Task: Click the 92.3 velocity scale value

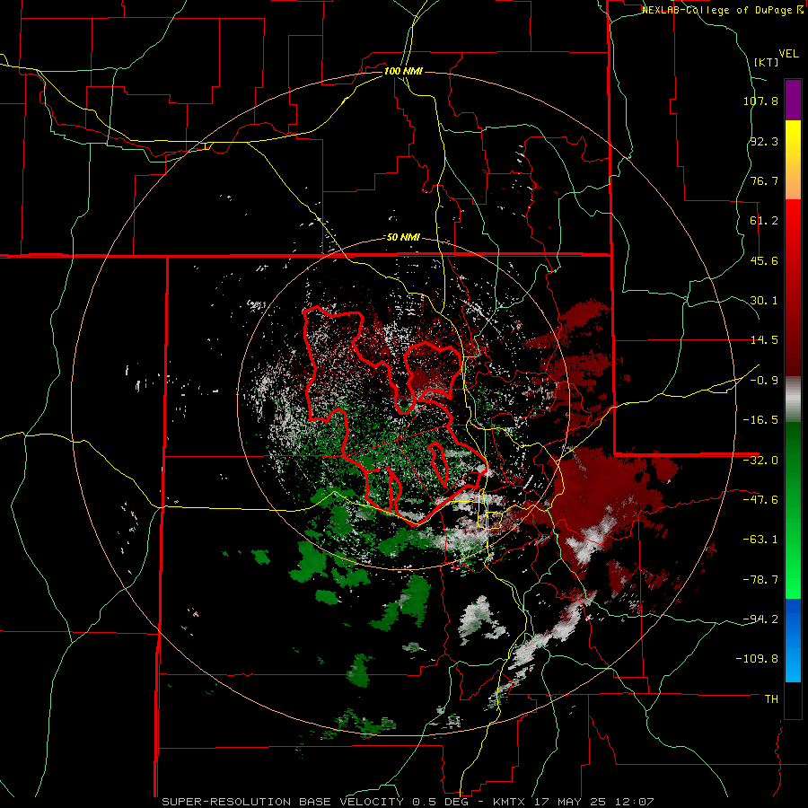Action: [x=764, y=141]
